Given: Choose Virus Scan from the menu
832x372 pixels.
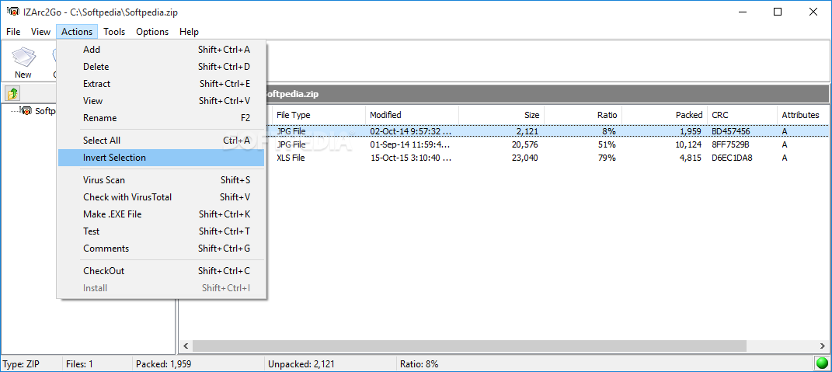Looking at the screenshot, I should click(x=162, y=180).
